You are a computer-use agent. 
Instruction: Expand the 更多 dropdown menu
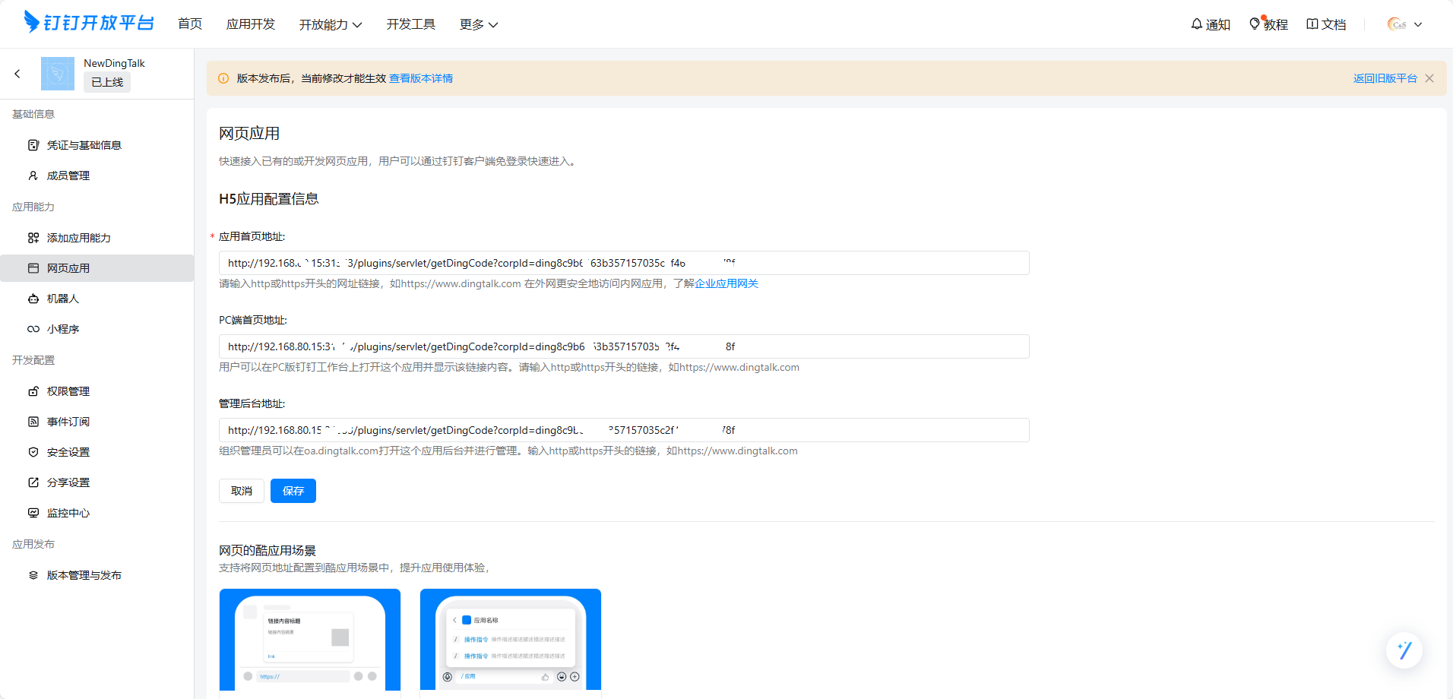[x=479, y=24]
